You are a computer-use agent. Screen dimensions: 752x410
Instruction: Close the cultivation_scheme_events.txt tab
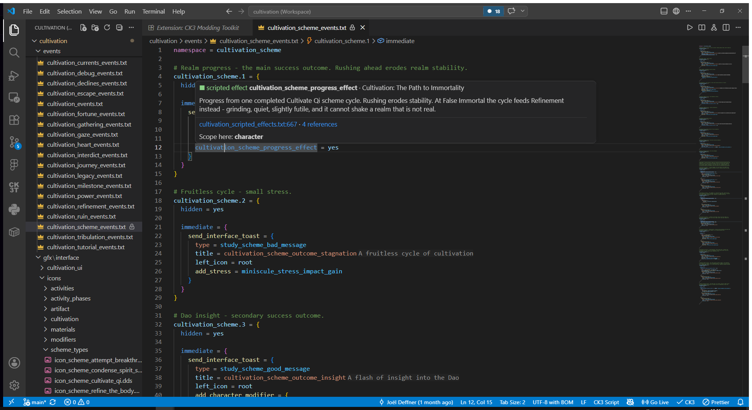[x=362, y=28]
